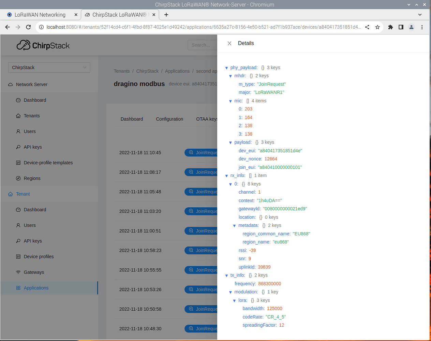Image resolution: width=431 pixels, height=341 pixels.
Task: Click the Gateways wifi icon
Action: click(x=18, y=272)
